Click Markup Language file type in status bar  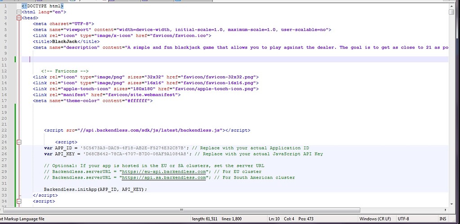tap(23, 219)
